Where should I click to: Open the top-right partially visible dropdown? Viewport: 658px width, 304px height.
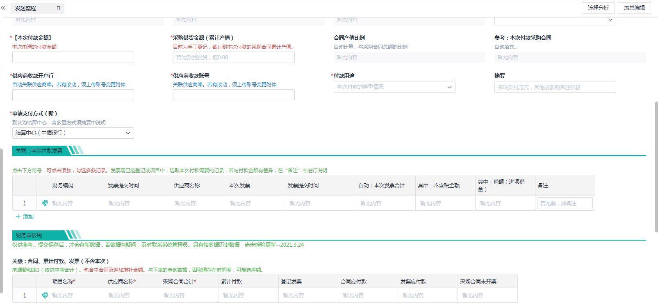point(555,20)
